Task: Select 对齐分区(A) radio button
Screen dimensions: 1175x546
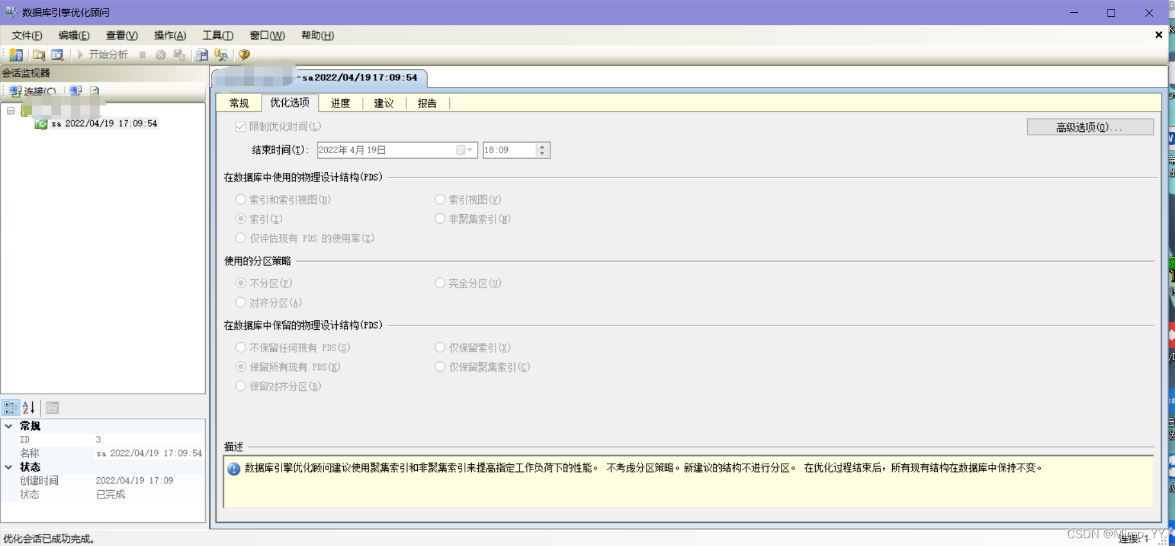Action: tap(240, 302)
